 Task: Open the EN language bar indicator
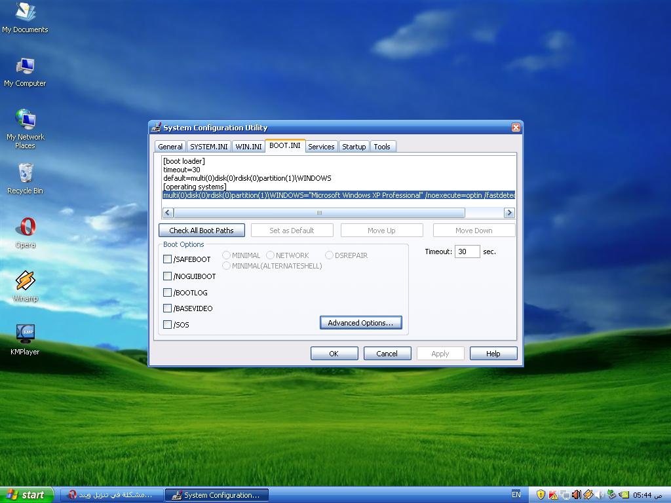pyautogui.click(x=516, y=494)
